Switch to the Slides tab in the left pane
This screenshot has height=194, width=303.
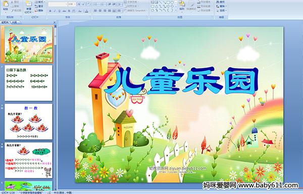click(x=5, y=22)
